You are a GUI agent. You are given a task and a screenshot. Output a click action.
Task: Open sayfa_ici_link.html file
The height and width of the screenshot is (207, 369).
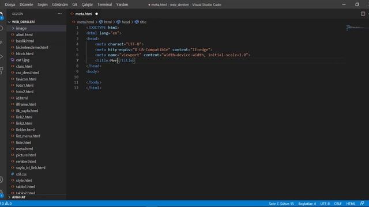pyautogui.click(x=31, y=167)
